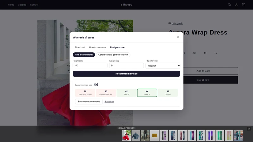Pick size 40 Runs small chip

tap(106, 93)
